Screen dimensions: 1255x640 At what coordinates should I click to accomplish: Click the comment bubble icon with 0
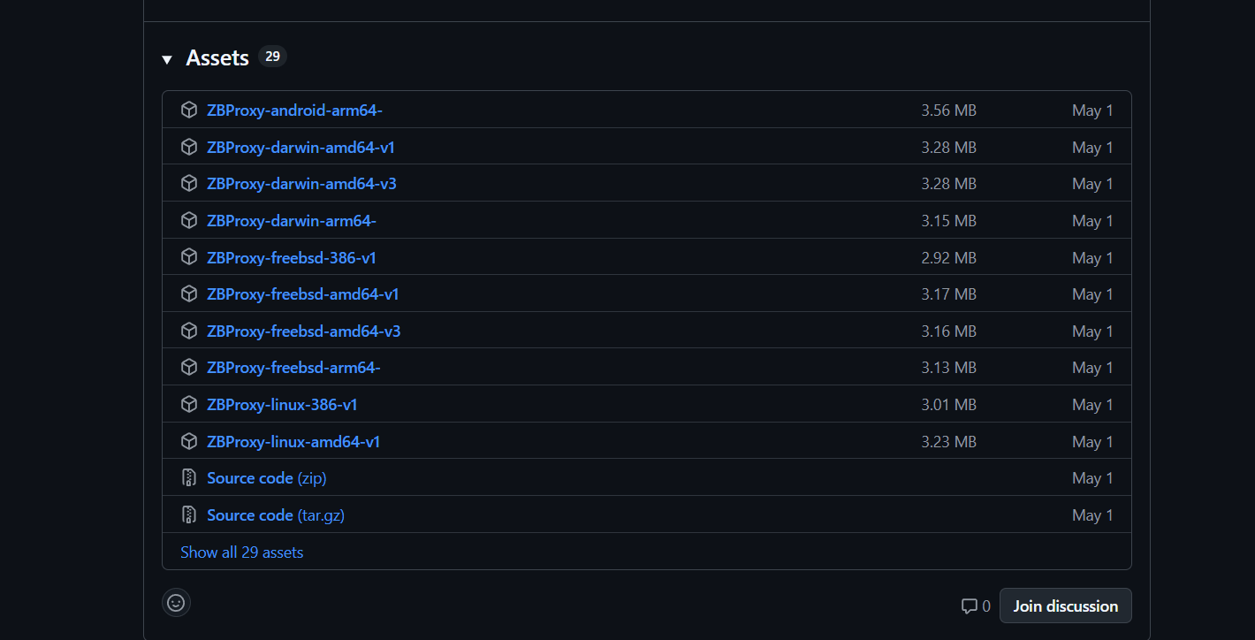tap(970, 606)
